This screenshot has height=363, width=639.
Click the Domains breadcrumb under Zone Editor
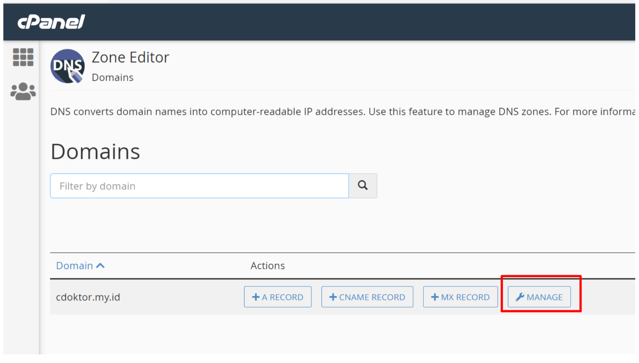[x=113, y=77]
